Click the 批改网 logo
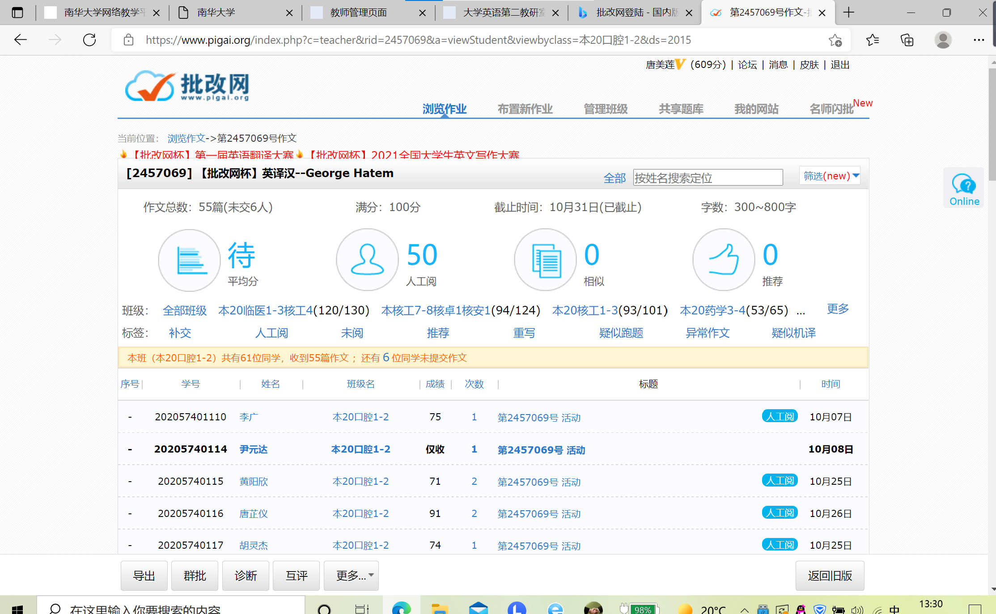996x614 pixels. (187, 86)
